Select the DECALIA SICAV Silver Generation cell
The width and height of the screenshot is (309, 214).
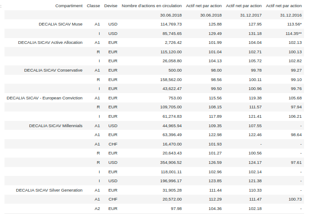(49, 190)
